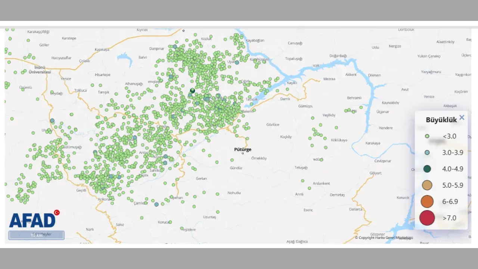Select the blue earthquake marker near Darıpınar
This screenshot has height=269, width=478.
pyautogui.click(x=175, y=47)
